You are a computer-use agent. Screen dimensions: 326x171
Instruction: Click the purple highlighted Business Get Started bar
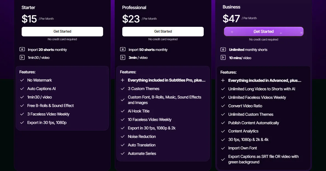tap(263, 31)
